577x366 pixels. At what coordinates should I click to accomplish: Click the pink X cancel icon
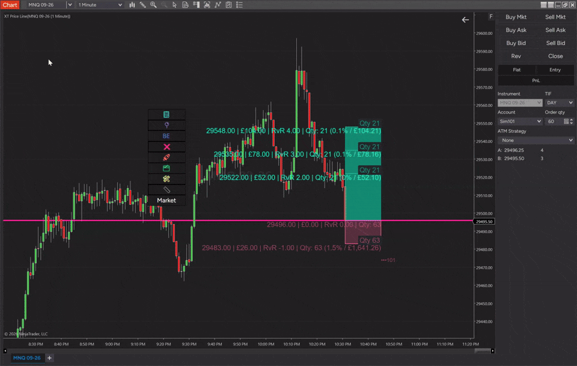coord(166,147)
